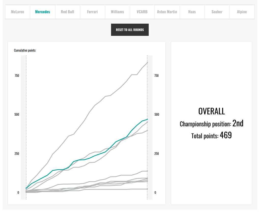Click the 'Cumulative points' chart title

tap(25, 50)
